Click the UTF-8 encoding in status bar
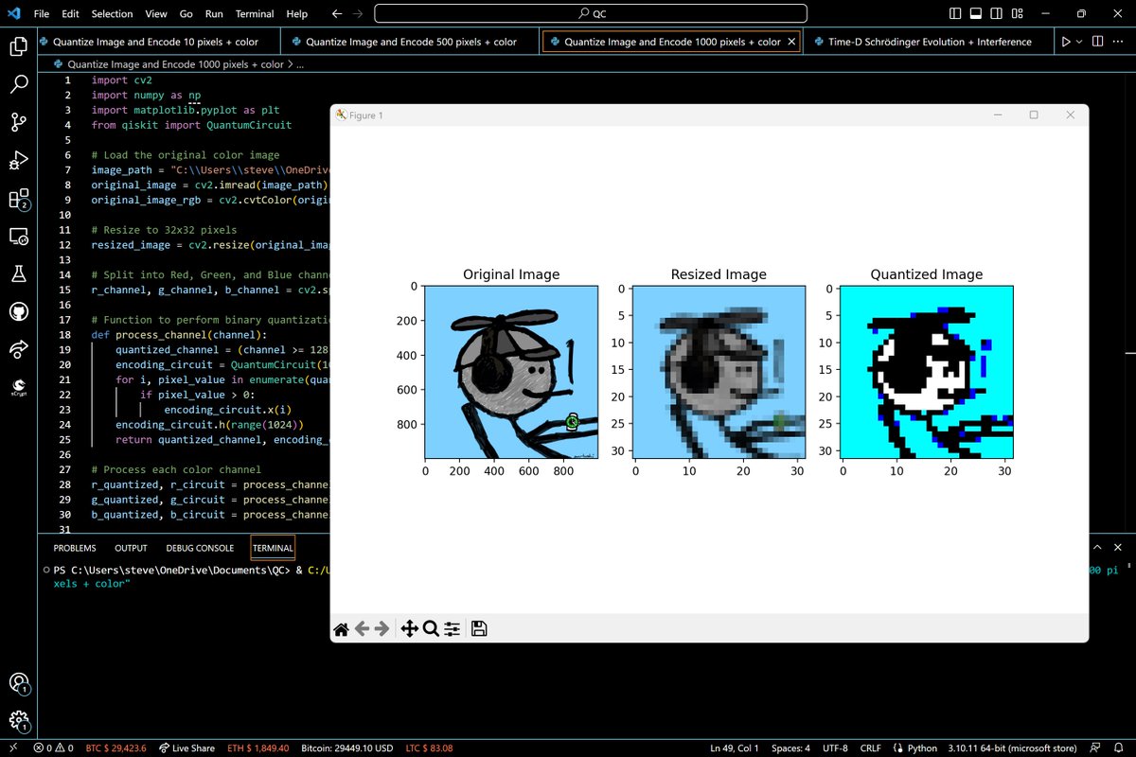The height and width of the screenshot is (757, 1136). (x=835, y=748)
